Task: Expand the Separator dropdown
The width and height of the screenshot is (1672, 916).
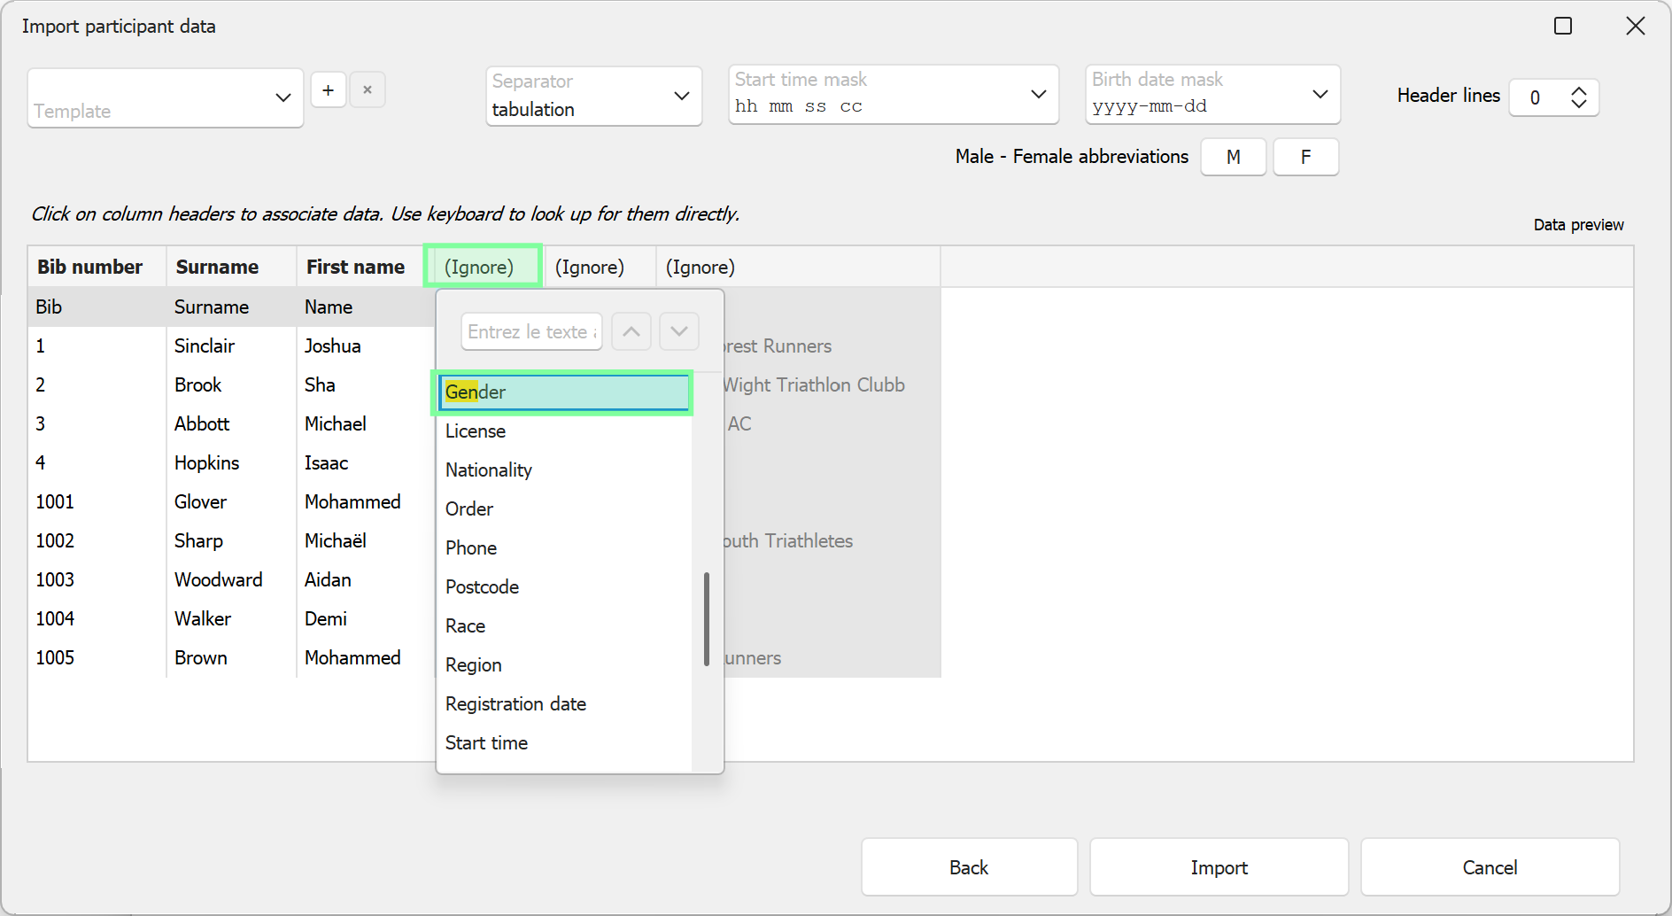Action: click(x=593, y=96)
